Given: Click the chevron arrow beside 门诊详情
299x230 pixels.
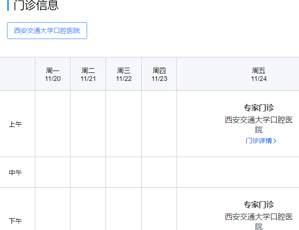Looking at the screenshot, I should tap(275, 141).
